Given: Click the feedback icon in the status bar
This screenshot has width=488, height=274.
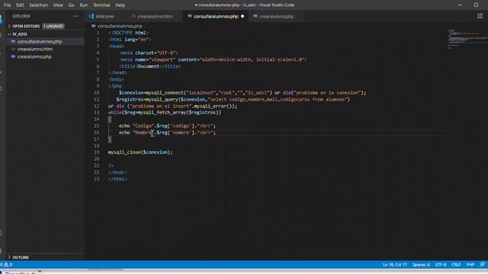Looking at the screenshot, I should (482, 264).
